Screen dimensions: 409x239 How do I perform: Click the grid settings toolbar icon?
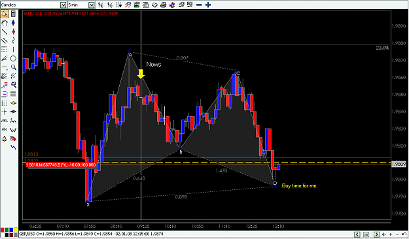119,5
